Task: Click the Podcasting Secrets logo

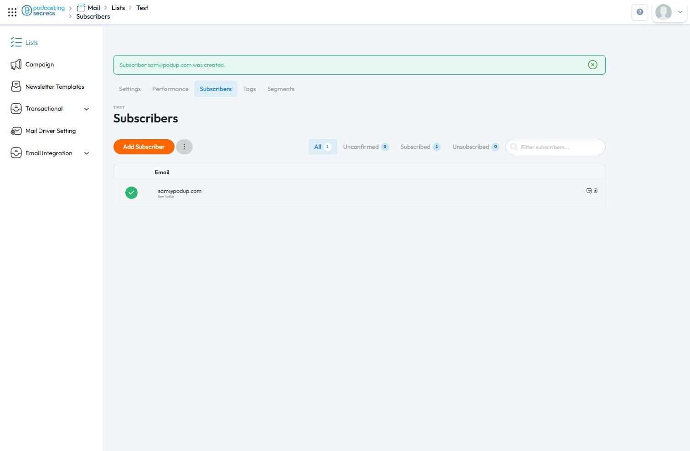Action: pyautogui.click(x=43, y=10)
